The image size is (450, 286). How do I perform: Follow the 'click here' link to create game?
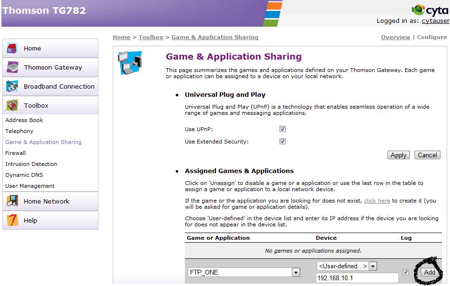(377, 201)
